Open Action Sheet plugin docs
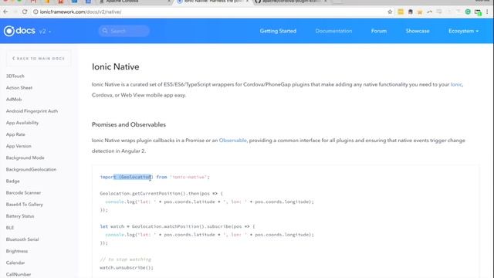494x278 pixels. (x=19, y=87)
